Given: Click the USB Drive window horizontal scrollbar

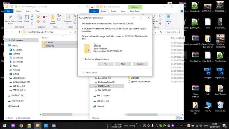Looking at the screenshot, I should (142, 115).
